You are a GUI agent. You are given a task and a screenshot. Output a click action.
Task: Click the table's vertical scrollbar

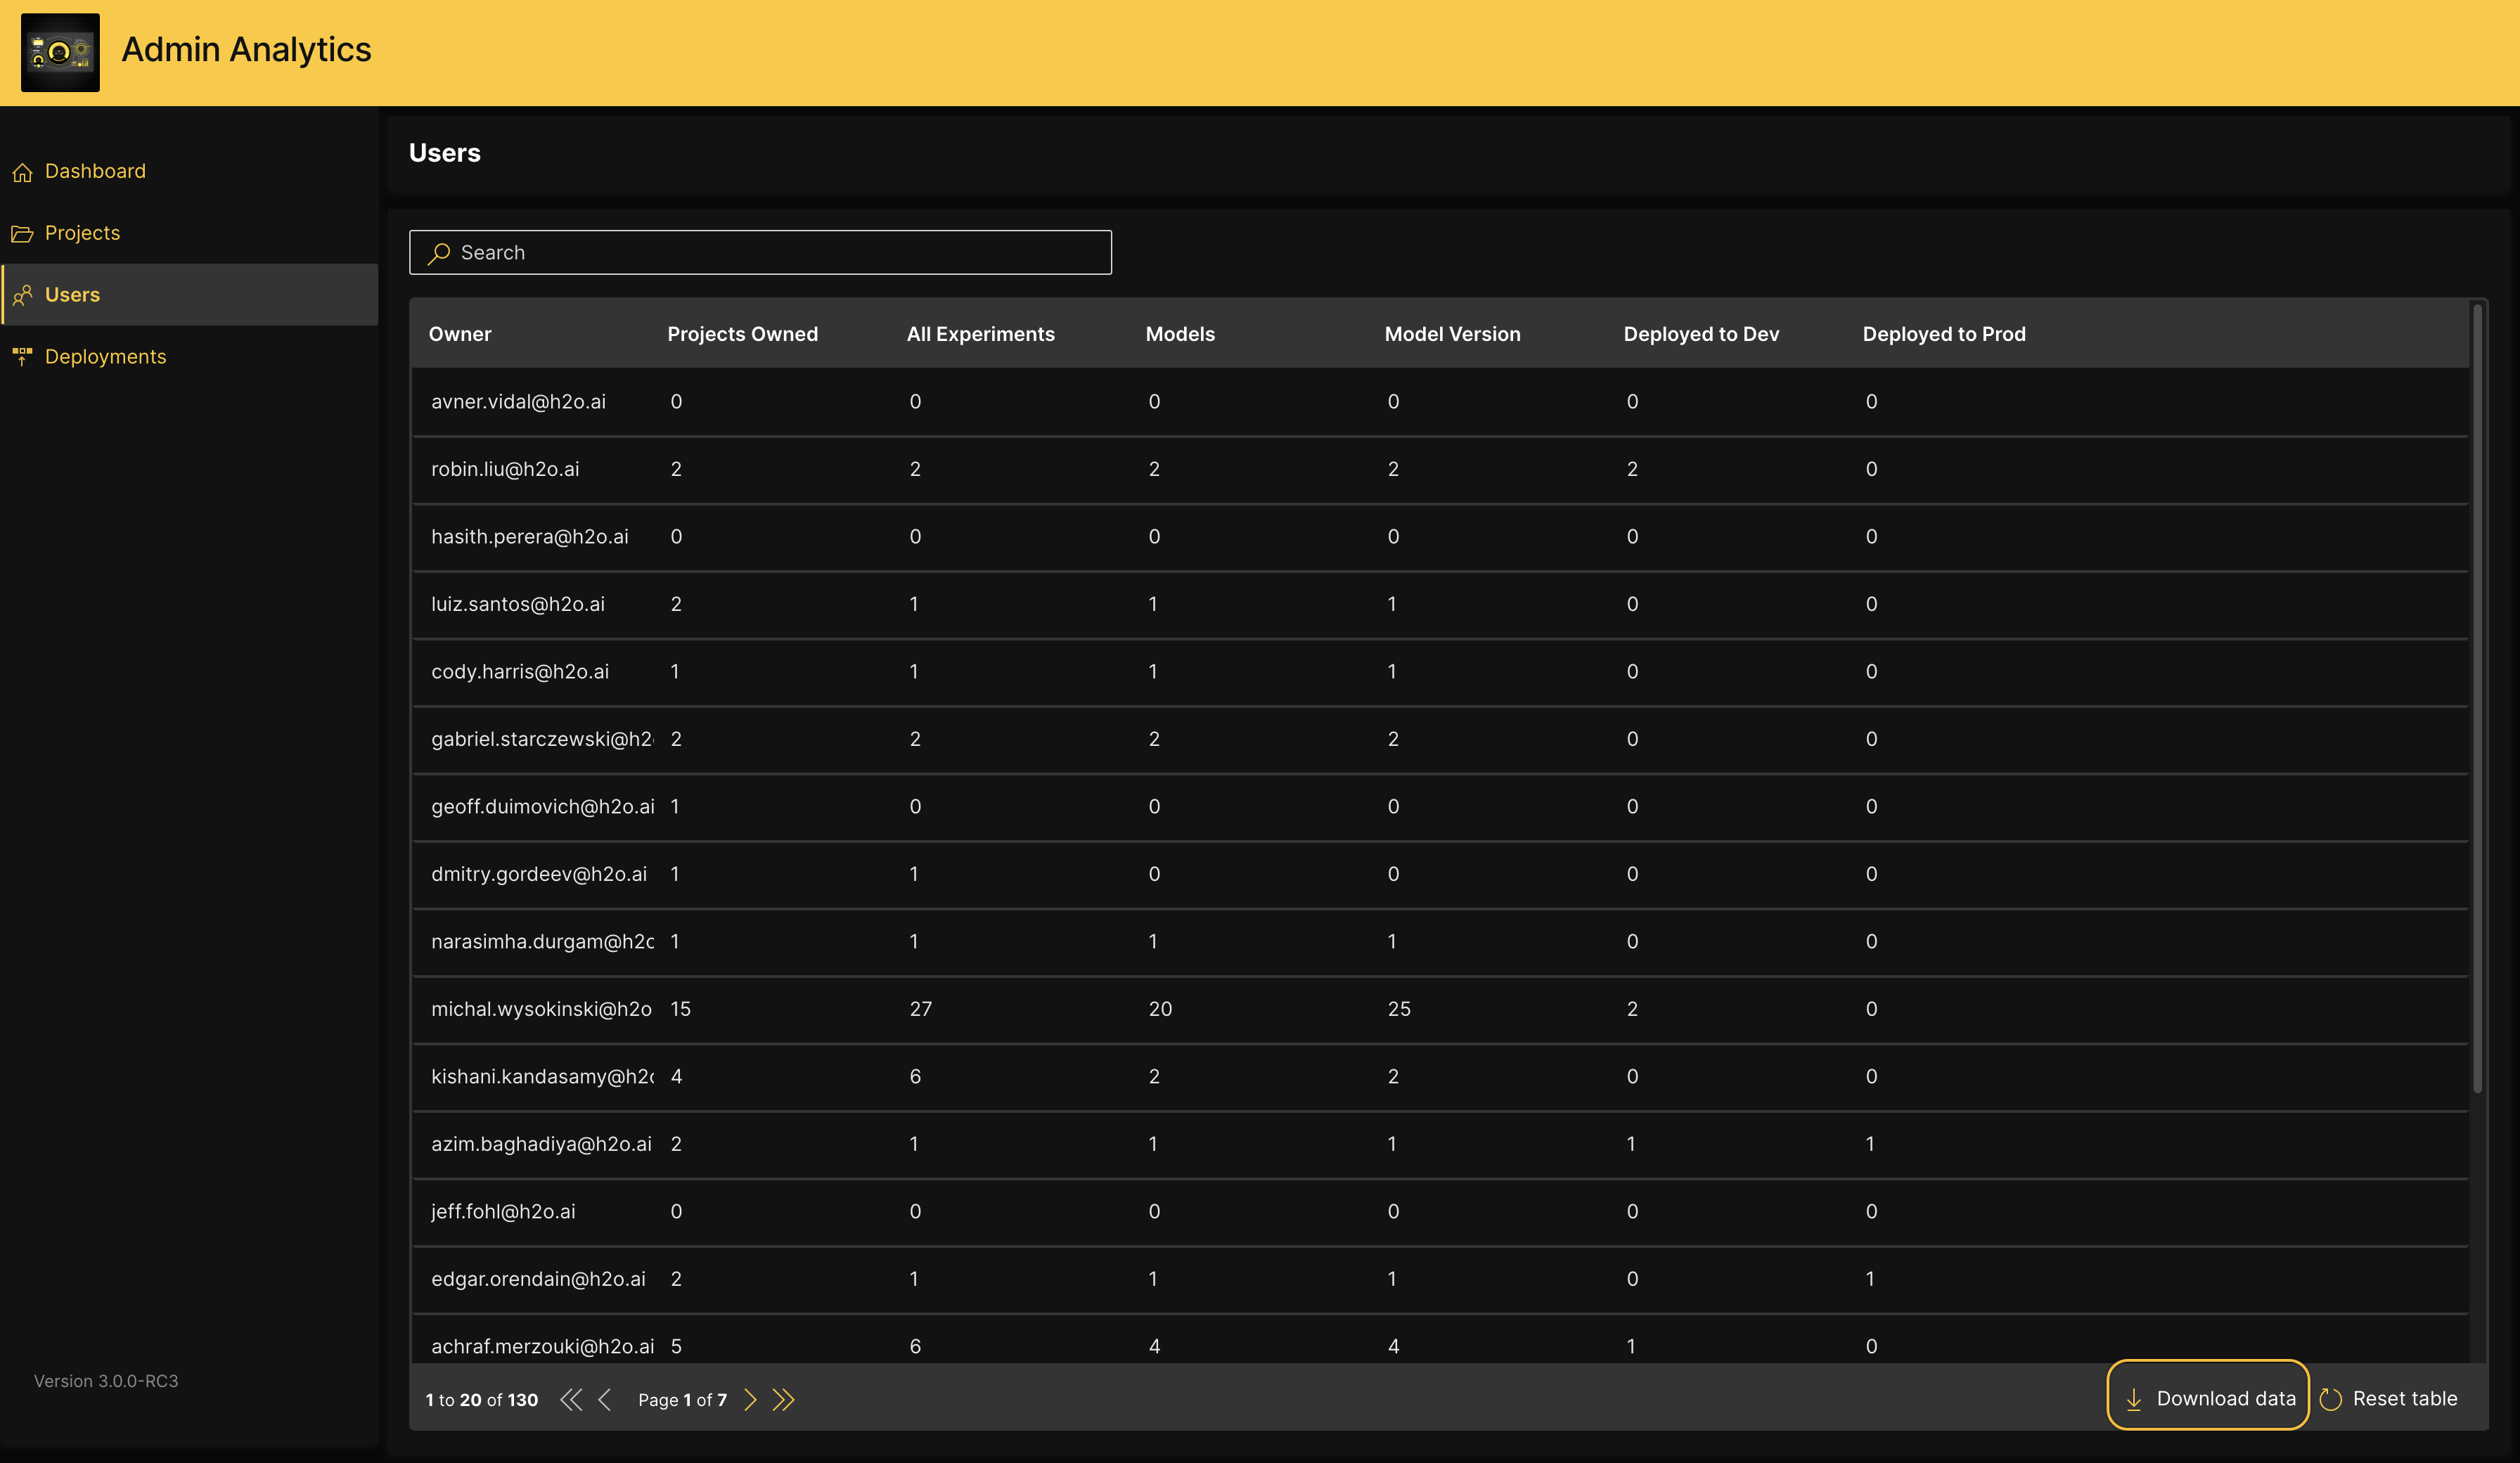coord(2477,700)
